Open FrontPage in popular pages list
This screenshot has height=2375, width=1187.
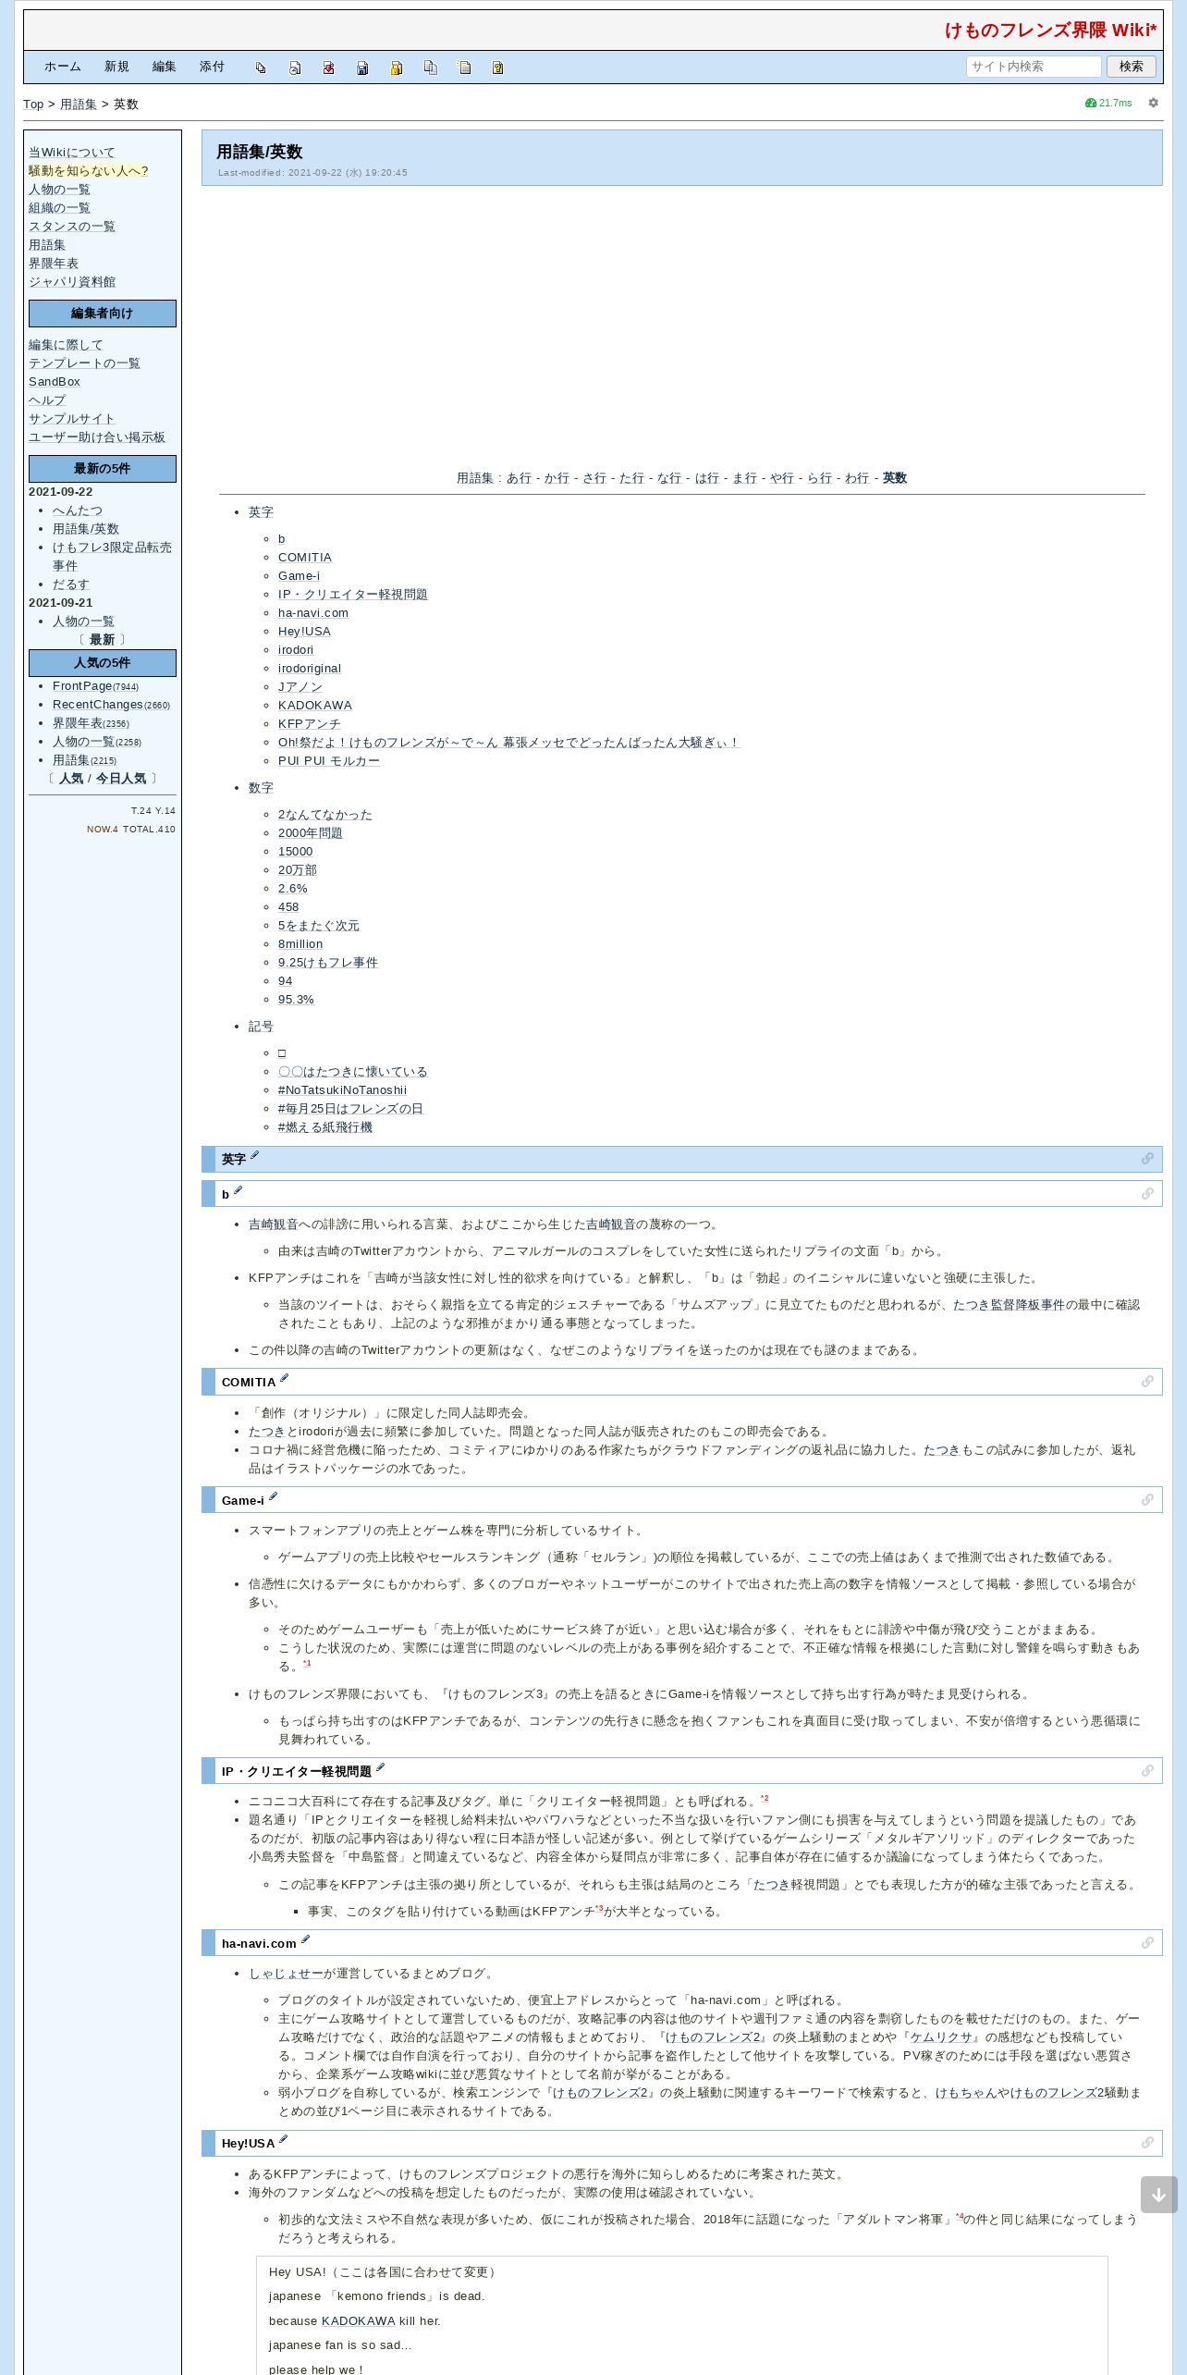click(x=82, y=686)
